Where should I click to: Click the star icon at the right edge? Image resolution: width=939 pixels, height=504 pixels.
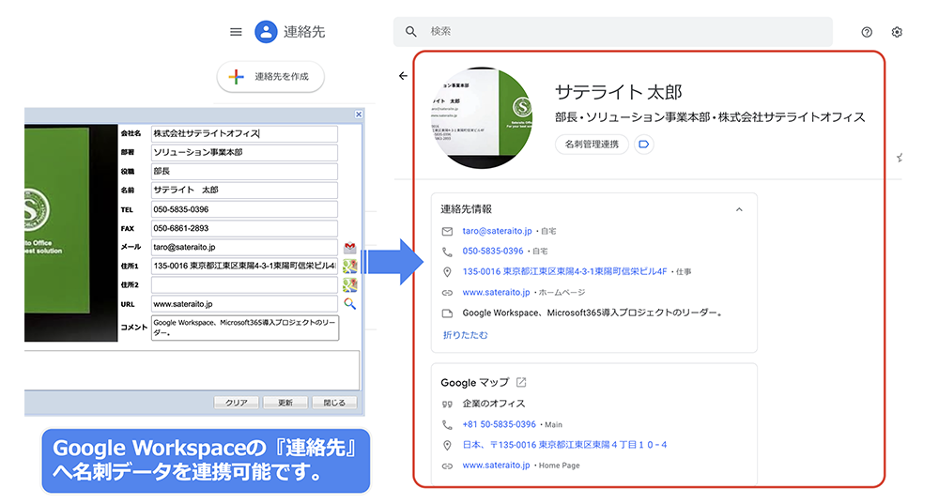point(899,158)
